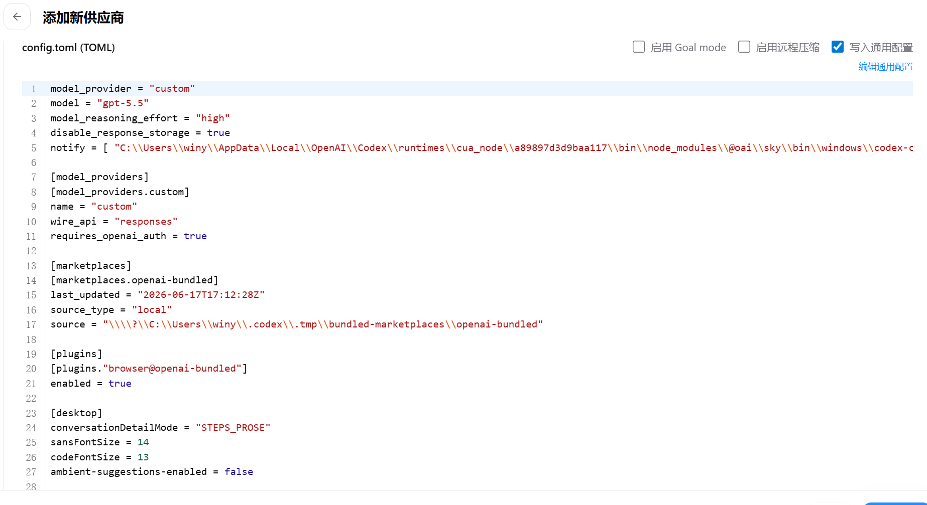The height and width of the screenshot is (505, 927).
Task: Select the "high" reasoning effort value
Action: [213, 118]
